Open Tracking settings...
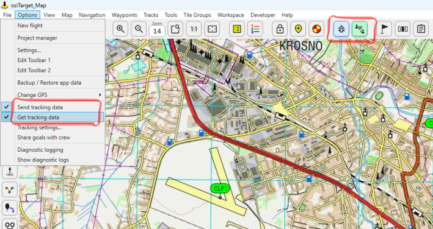433x229 pixels. click(x=53, y=127)
